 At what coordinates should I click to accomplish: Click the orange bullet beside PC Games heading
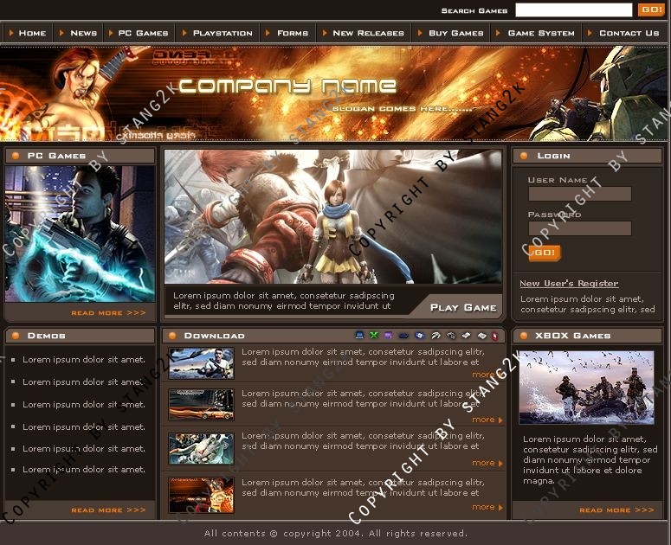(x=15, y=156)
